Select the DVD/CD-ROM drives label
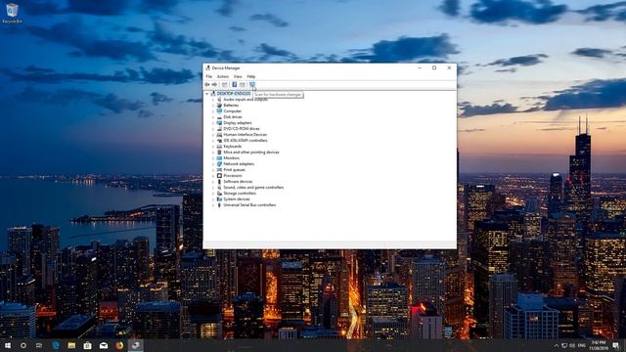This screenshot has height=352, width=626. (242, 128)
